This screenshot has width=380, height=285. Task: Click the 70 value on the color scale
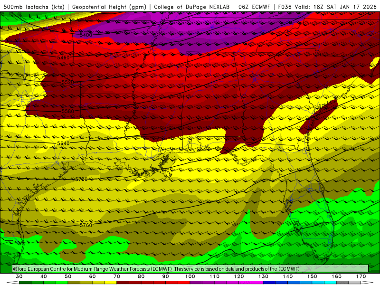(117, 276)
